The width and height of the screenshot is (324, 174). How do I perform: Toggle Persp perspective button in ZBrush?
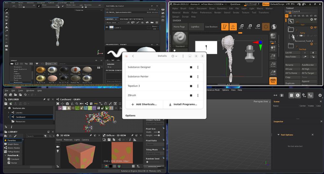coord(273,81)
